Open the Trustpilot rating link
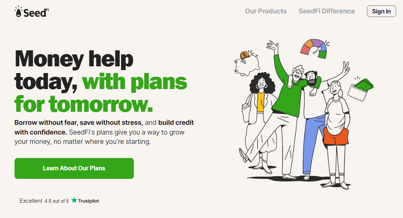This screenshot has height=218, width=403. [85, 200]
